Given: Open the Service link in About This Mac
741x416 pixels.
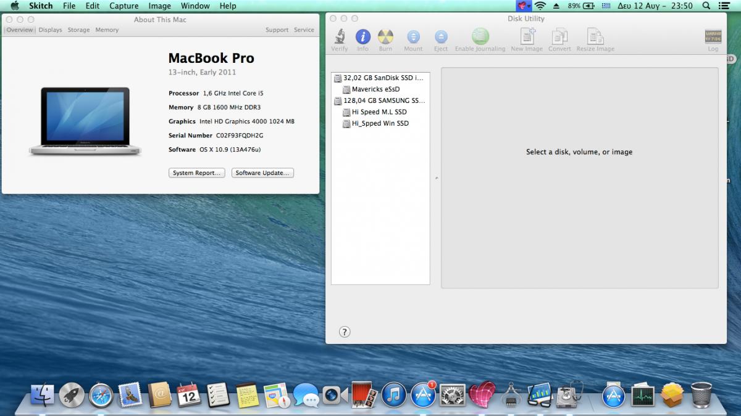Looking at the screenshot, I should coord(304,30).
